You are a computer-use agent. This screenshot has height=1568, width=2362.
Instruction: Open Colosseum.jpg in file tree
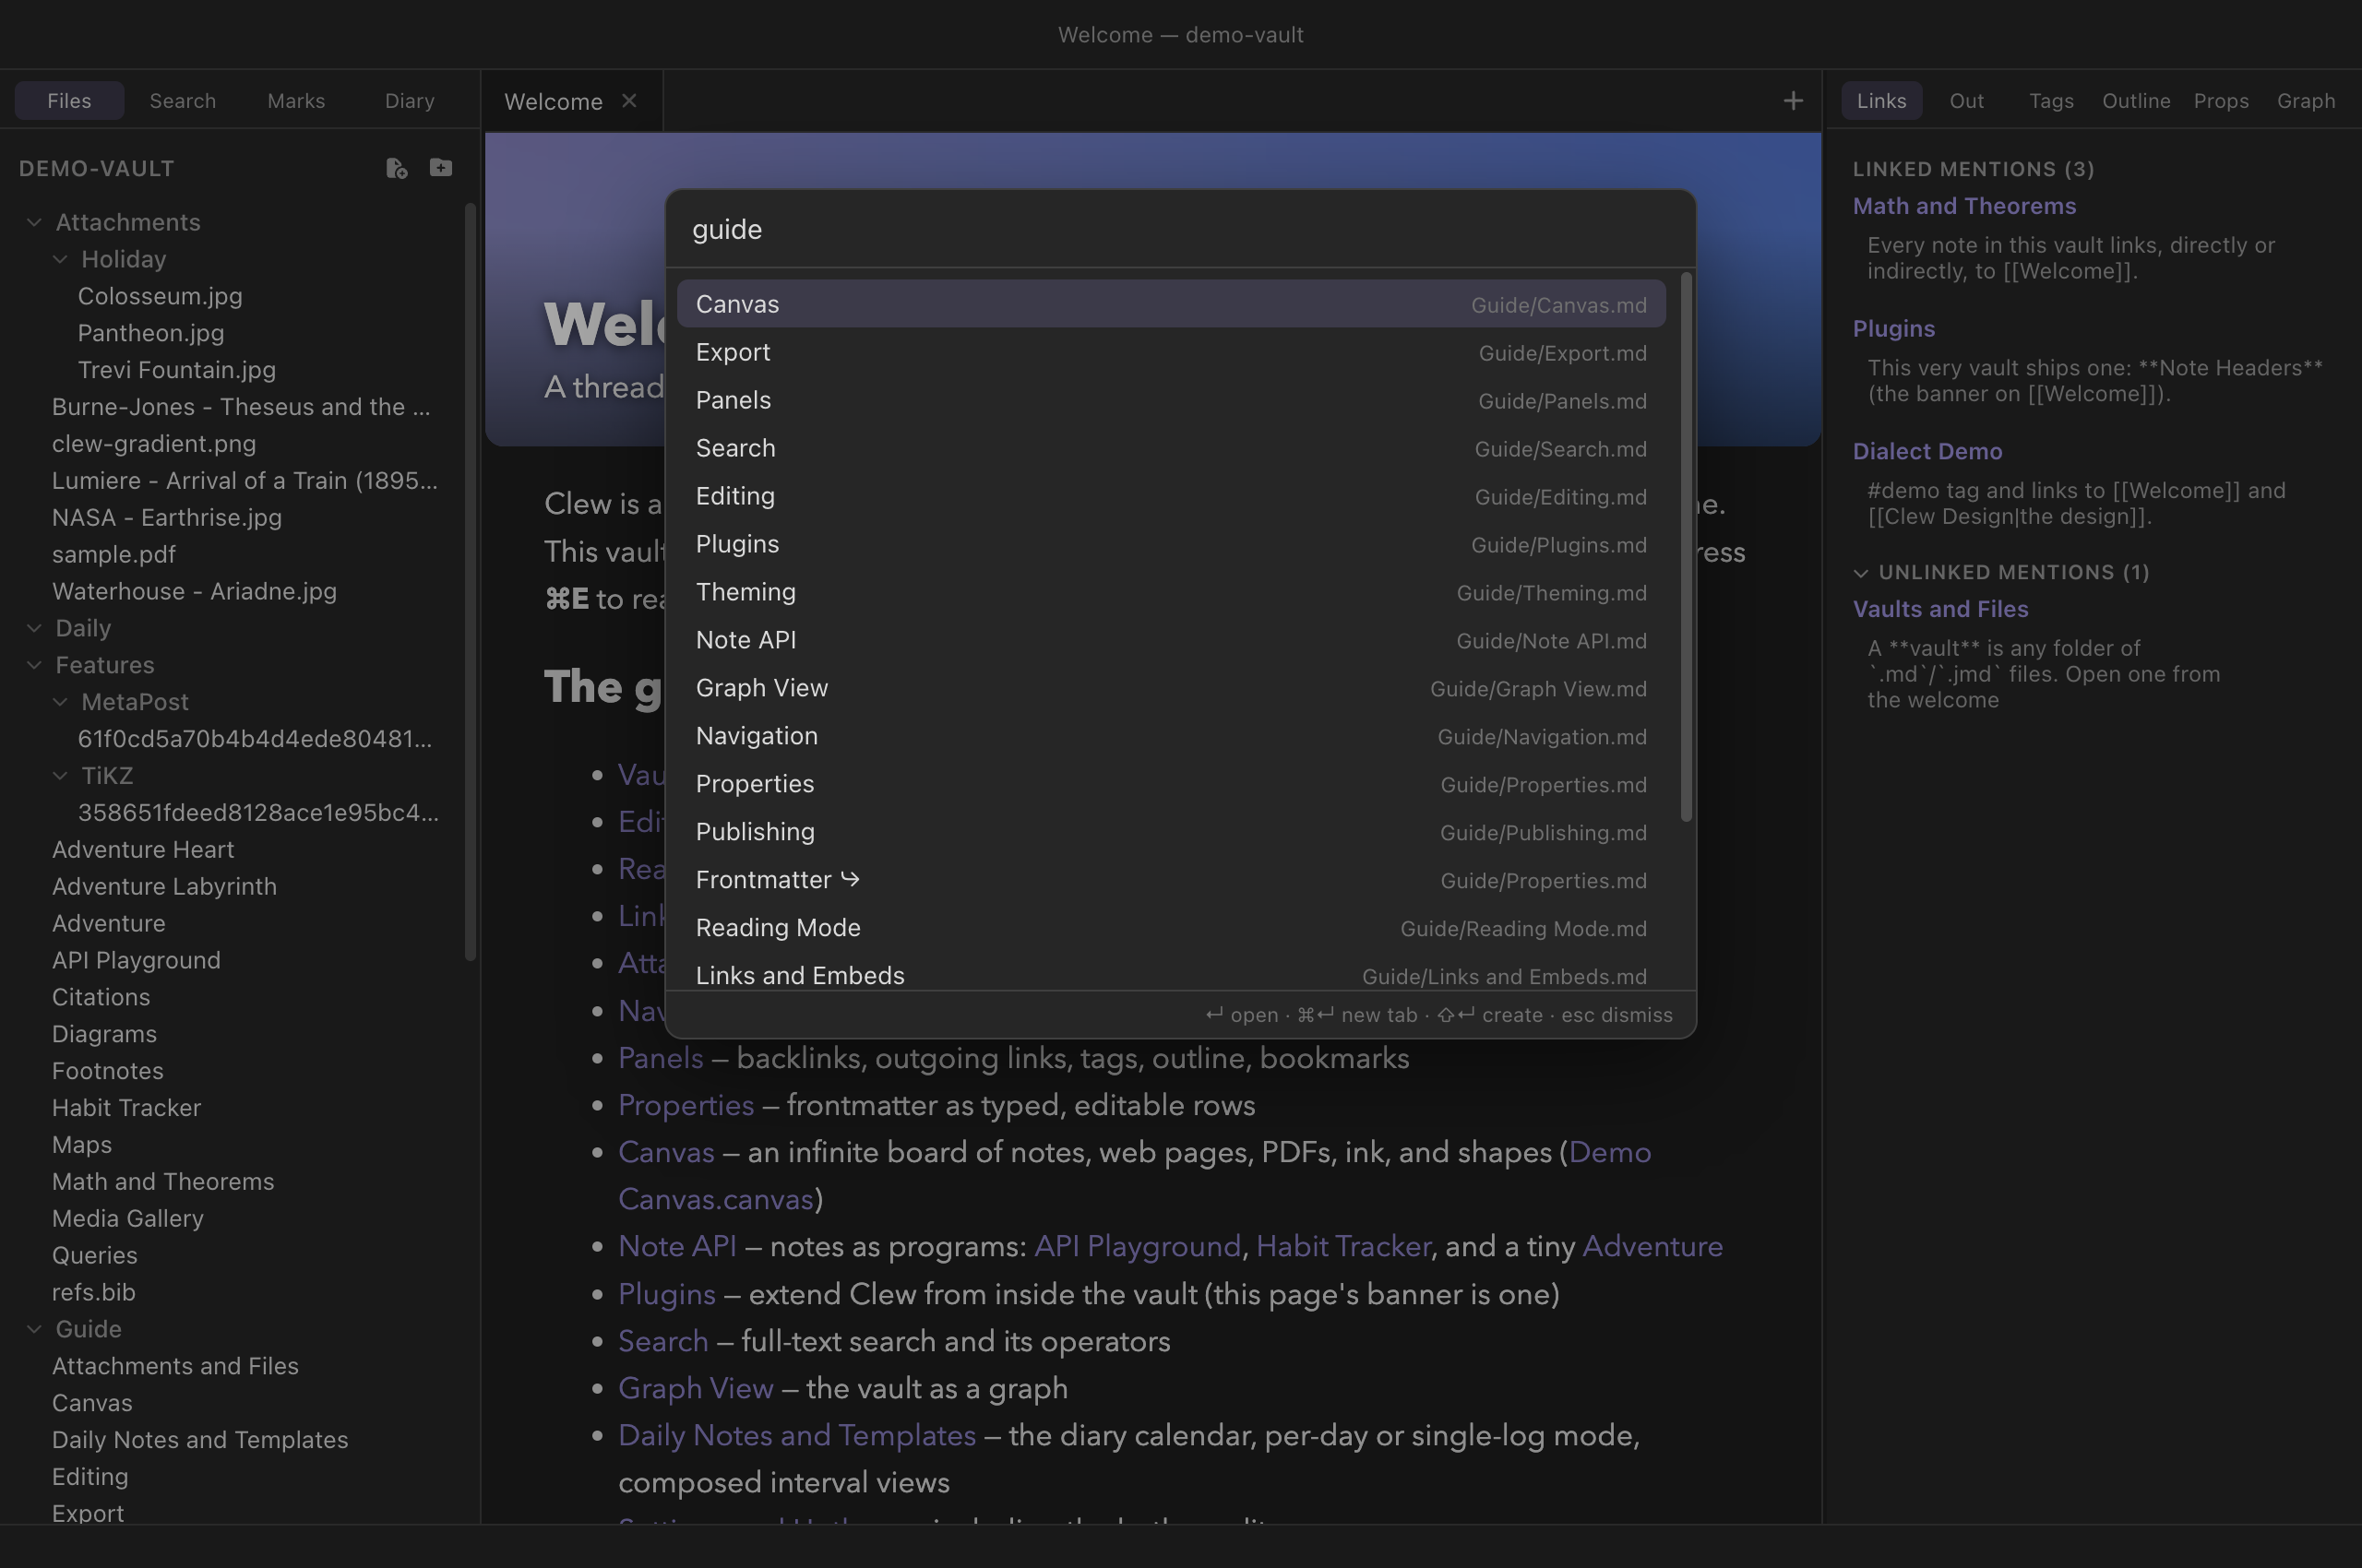(160, 296)
